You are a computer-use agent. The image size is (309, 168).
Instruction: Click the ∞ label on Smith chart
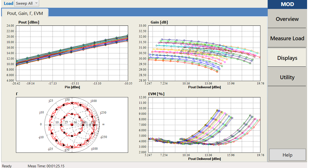(x=103, y=125)
